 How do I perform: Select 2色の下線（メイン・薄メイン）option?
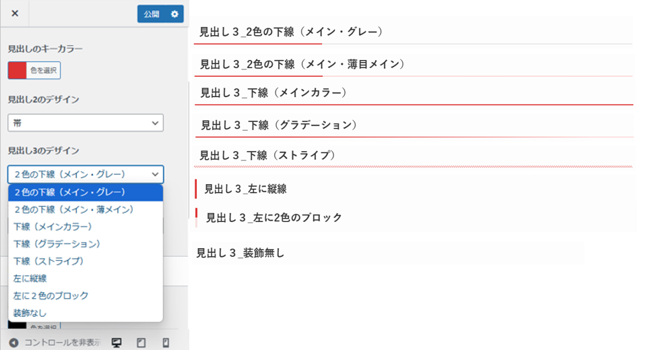point(86,210)
